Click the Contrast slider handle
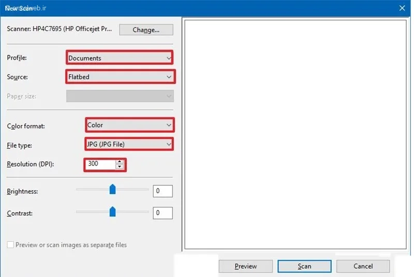The image size is (414, 277). 112,212
